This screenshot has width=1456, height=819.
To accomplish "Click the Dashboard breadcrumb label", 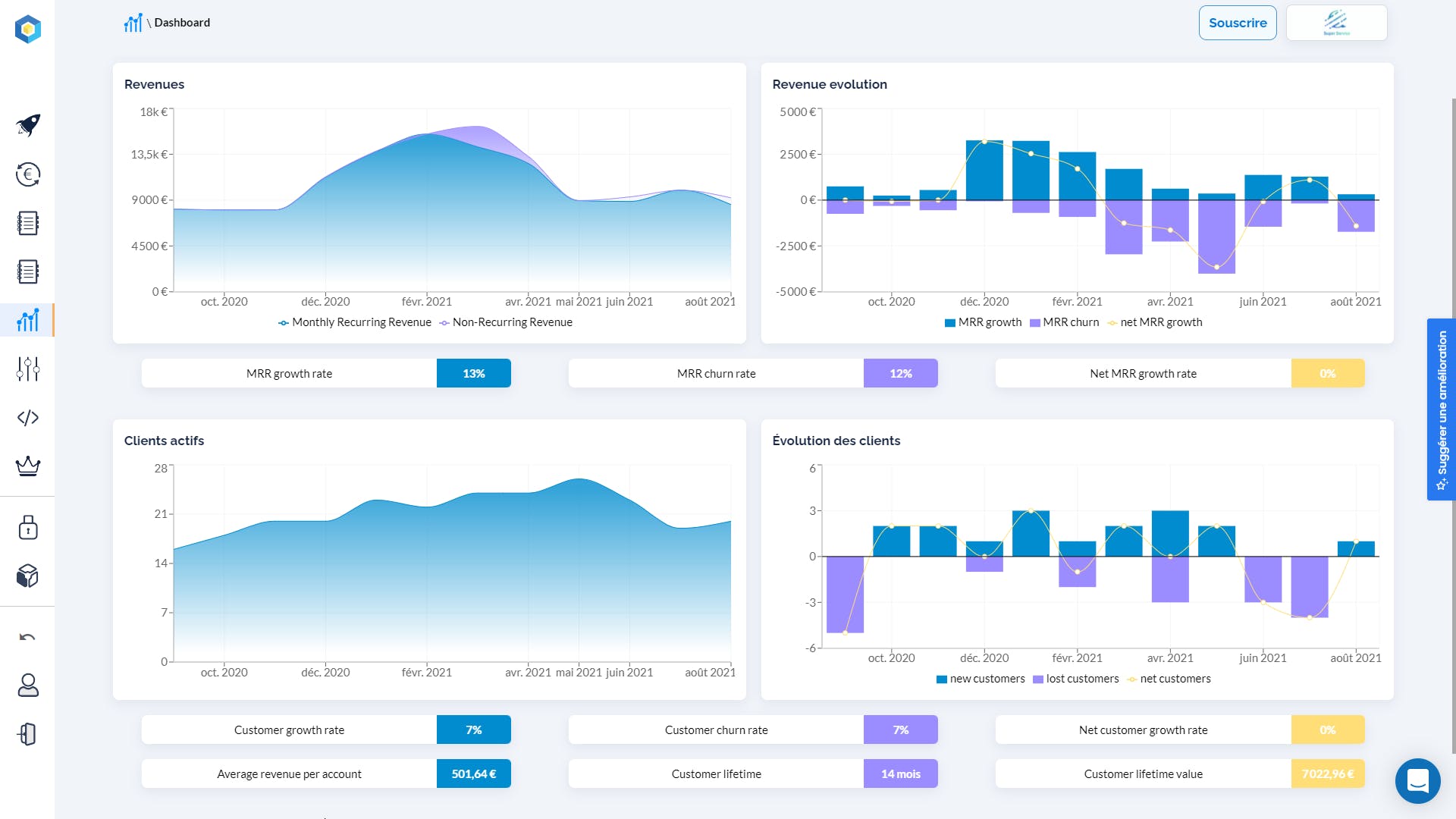I will click(x=182, y=23).
